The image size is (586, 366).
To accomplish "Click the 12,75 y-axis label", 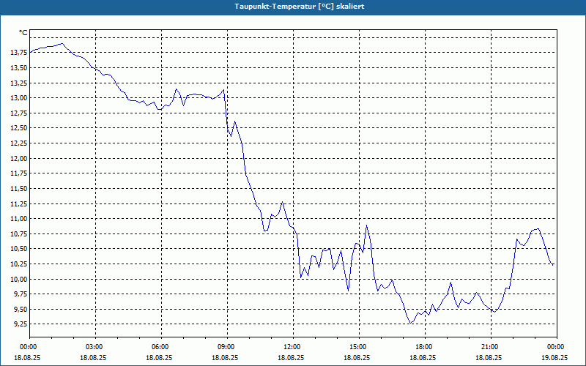I will 19,113.
